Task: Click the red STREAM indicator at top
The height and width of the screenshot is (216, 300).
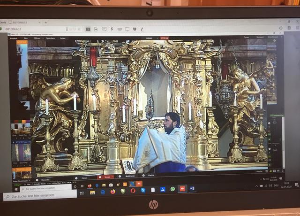Action: (x=165, y=39)
